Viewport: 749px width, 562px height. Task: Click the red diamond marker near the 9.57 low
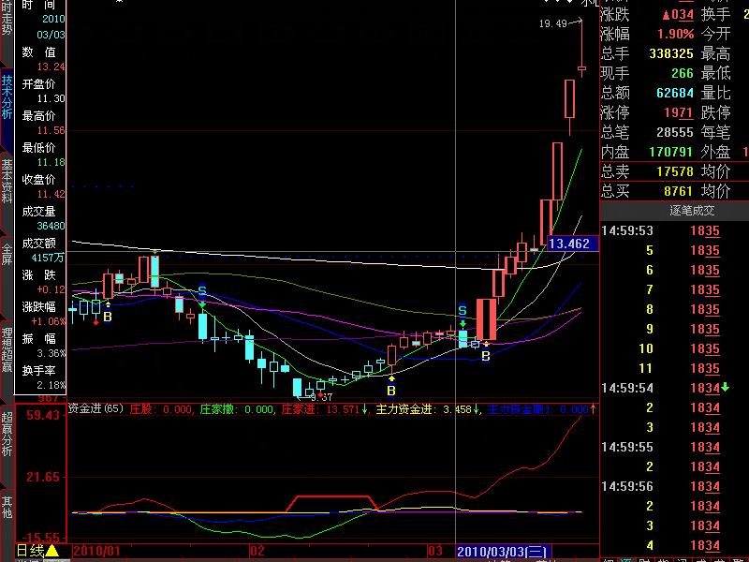[320, 394]
